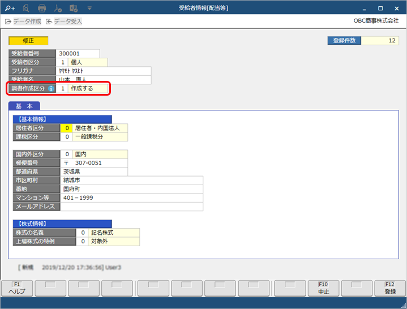Click the PDF export icon
Screen dimensions: 407x309
tap(58, 8)
